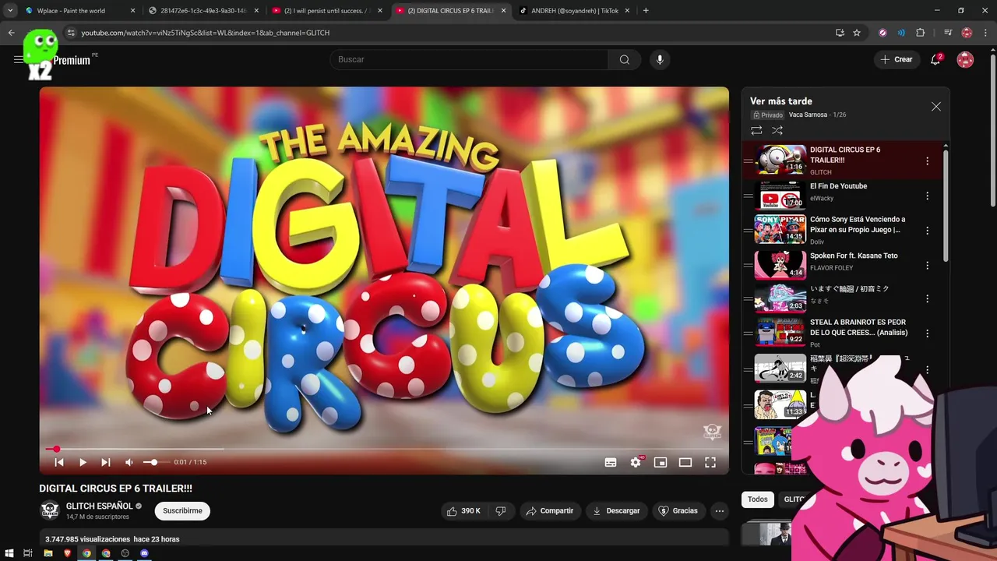The width and height of the screenshot is (997, 561).
Task: Click the browser address bar URL
Action: 206,33
